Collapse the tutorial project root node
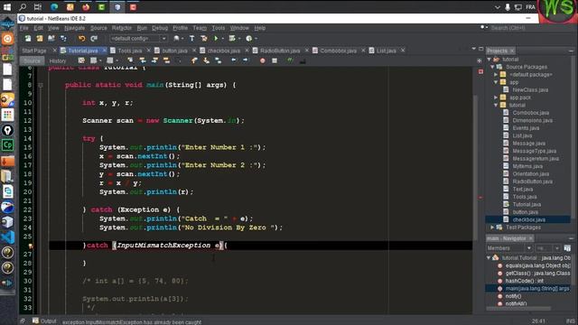Viewport: 578px width, 325px height. (x=489, y=60)
